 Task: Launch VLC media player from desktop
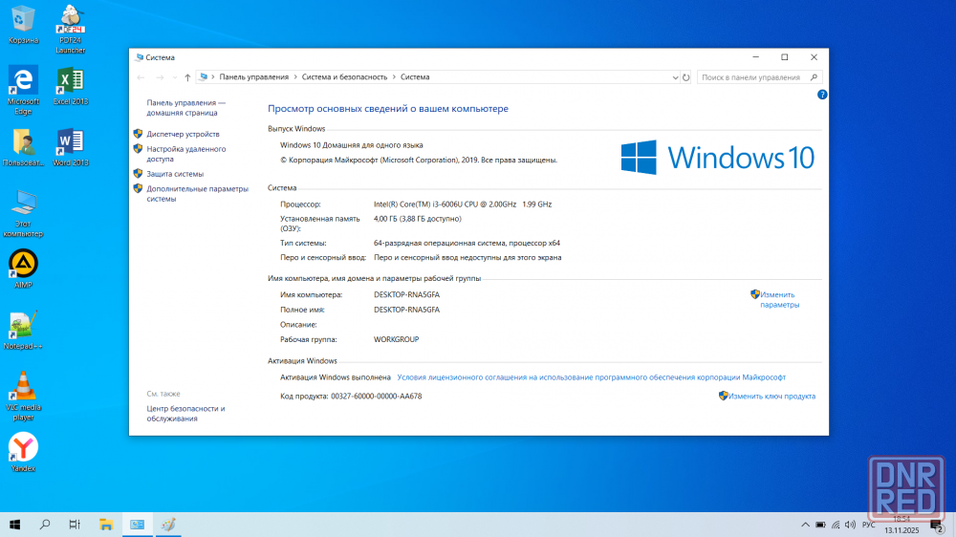23,387
